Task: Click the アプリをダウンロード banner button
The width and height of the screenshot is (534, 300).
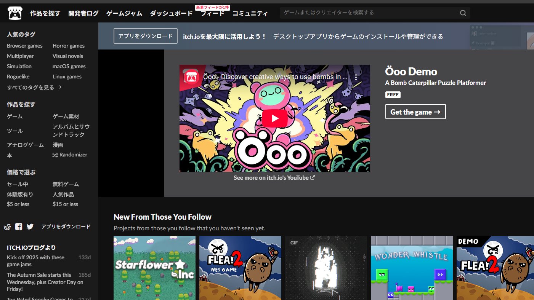Action: click(x=146, y=36)
